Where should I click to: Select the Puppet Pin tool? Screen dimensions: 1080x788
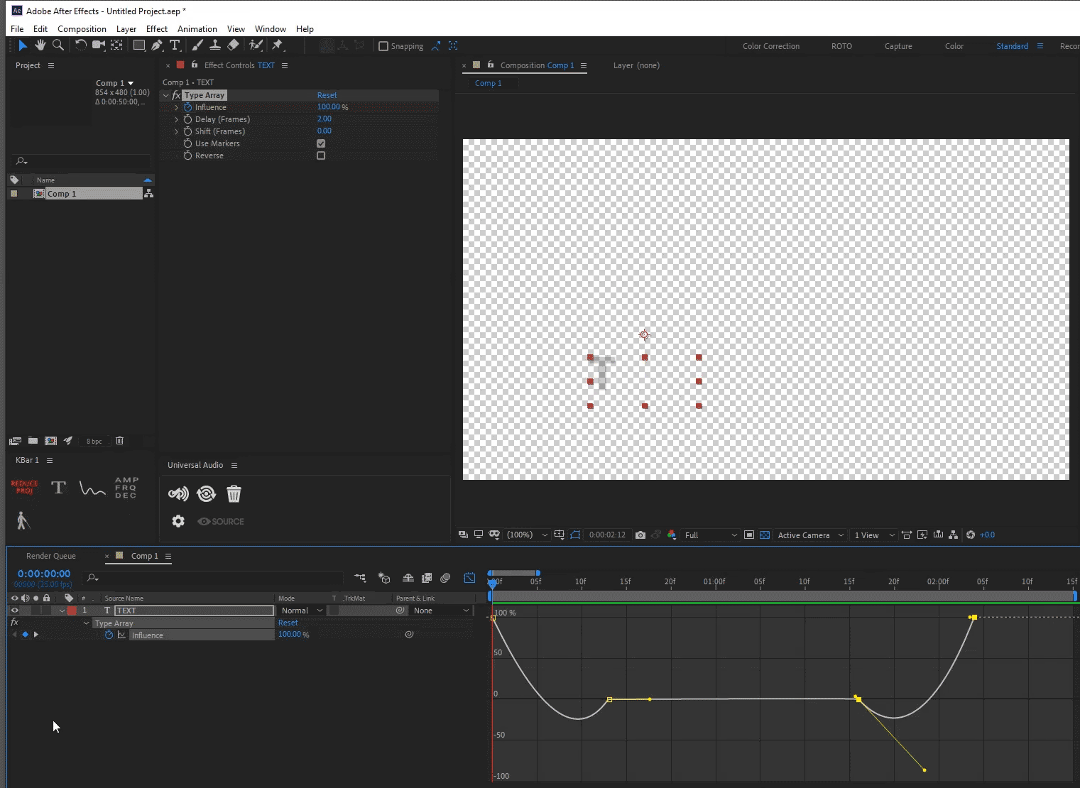click(278, 45)
